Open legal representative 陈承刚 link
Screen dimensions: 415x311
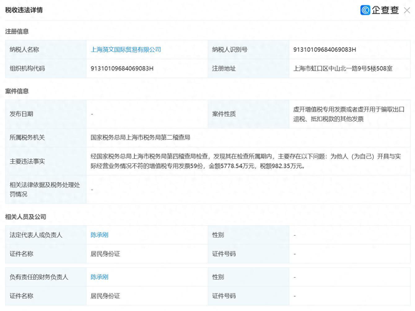pos(99,235)
